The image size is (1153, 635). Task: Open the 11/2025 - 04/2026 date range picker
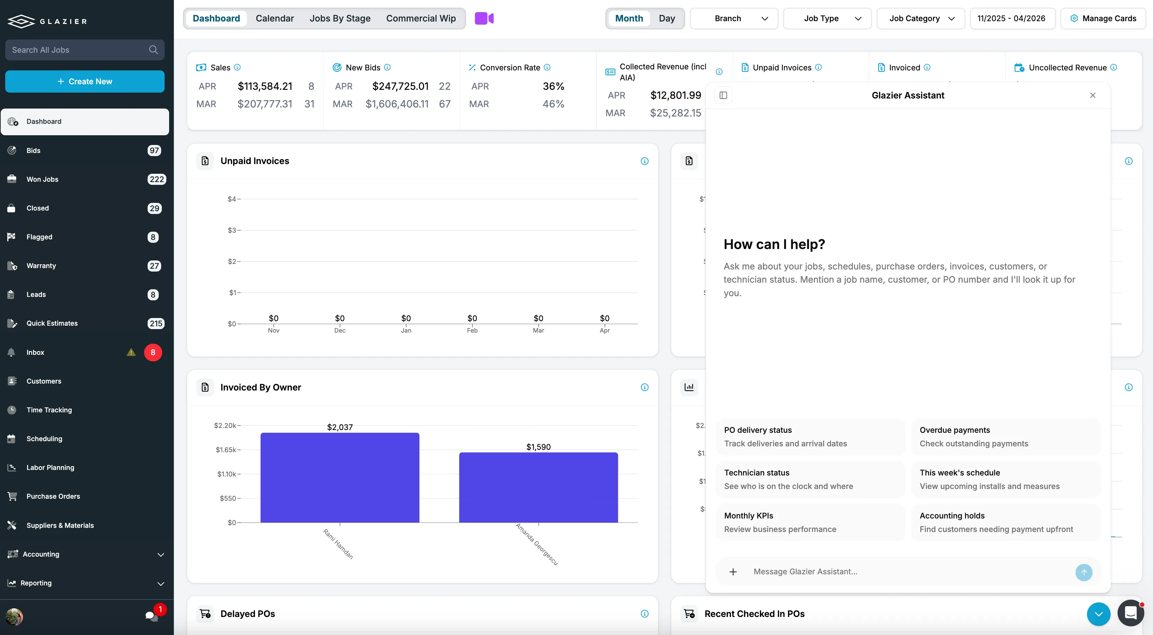coord(1012,18)
